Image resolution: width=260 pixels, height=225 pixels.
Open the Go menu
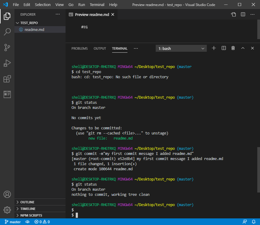(71, 5)
